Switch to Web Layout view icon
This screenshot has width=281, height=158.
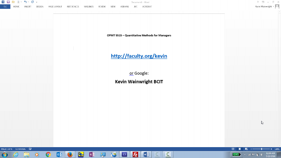coord(246,149)
